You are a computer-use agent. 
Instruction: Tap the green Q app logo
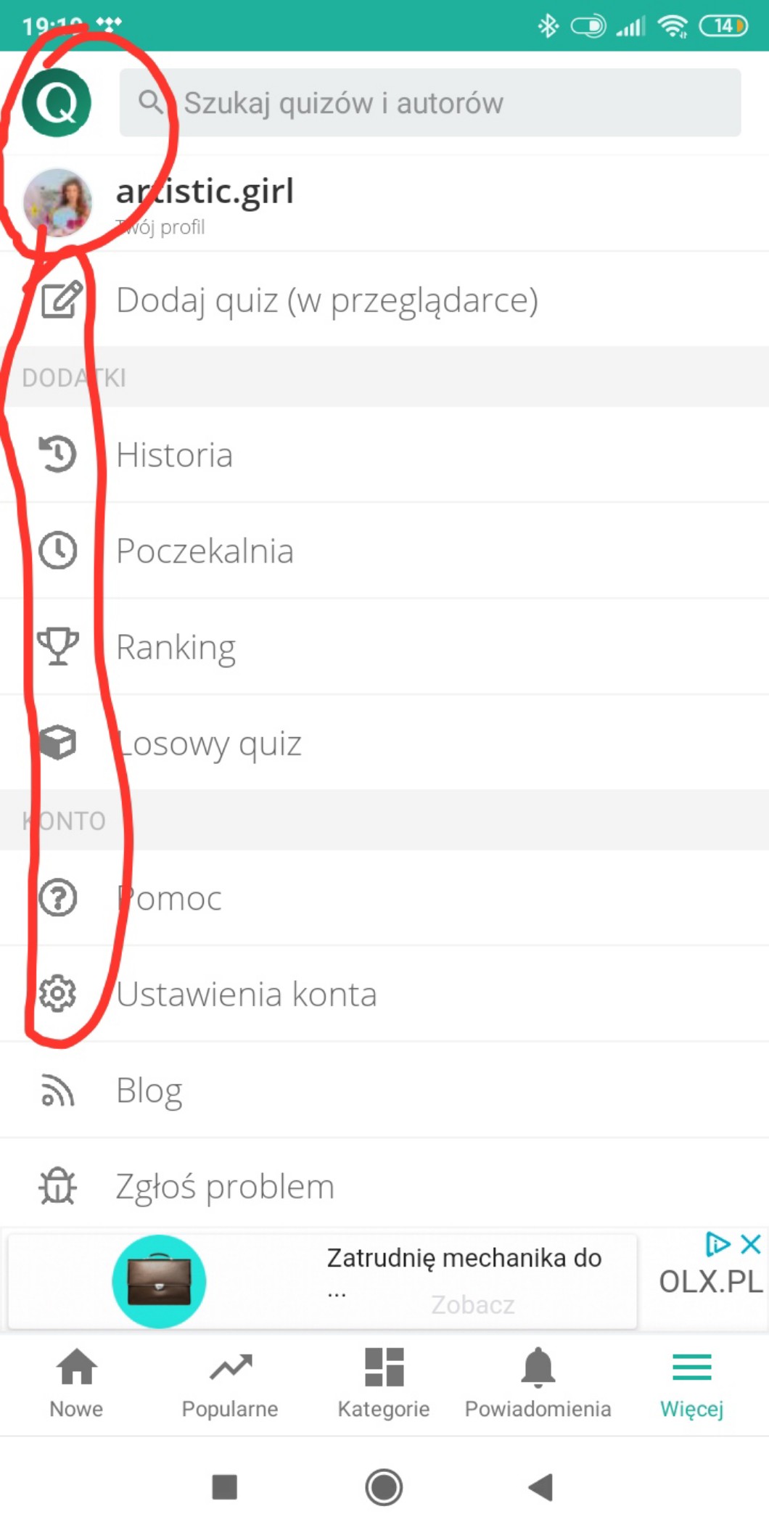57,102
